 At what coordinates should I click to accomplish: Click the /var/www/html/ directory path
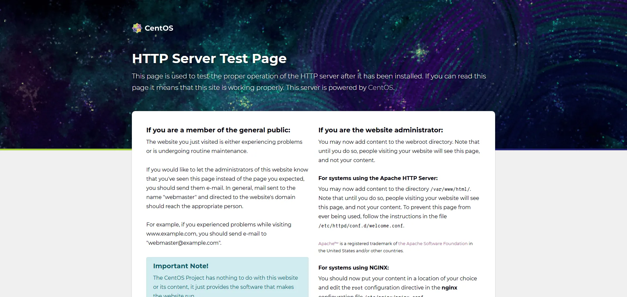pos(450,189)
